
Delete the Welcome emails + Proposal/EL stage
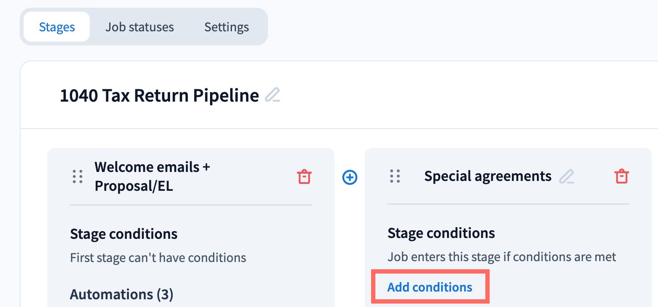pyautogui.click(x=304, y=177)
